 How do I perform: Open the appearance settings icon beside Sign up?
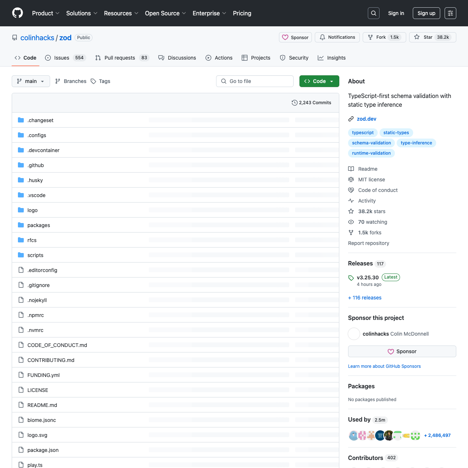(x=450, y=13)
